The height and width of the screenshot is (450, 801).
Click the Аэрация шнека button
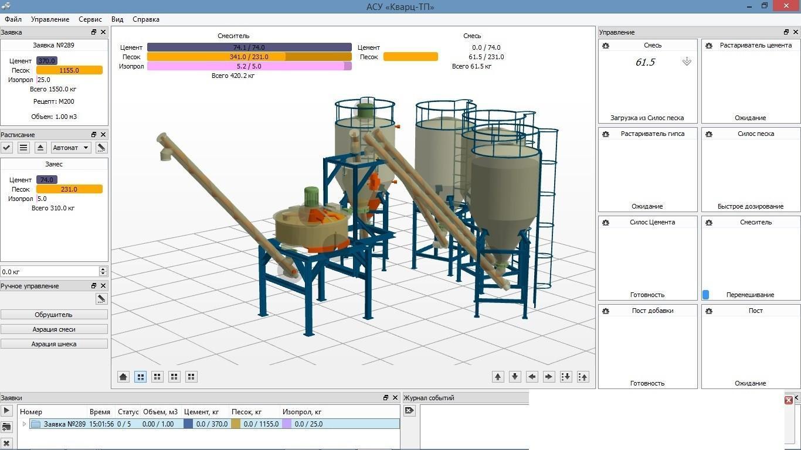(54, 344)
